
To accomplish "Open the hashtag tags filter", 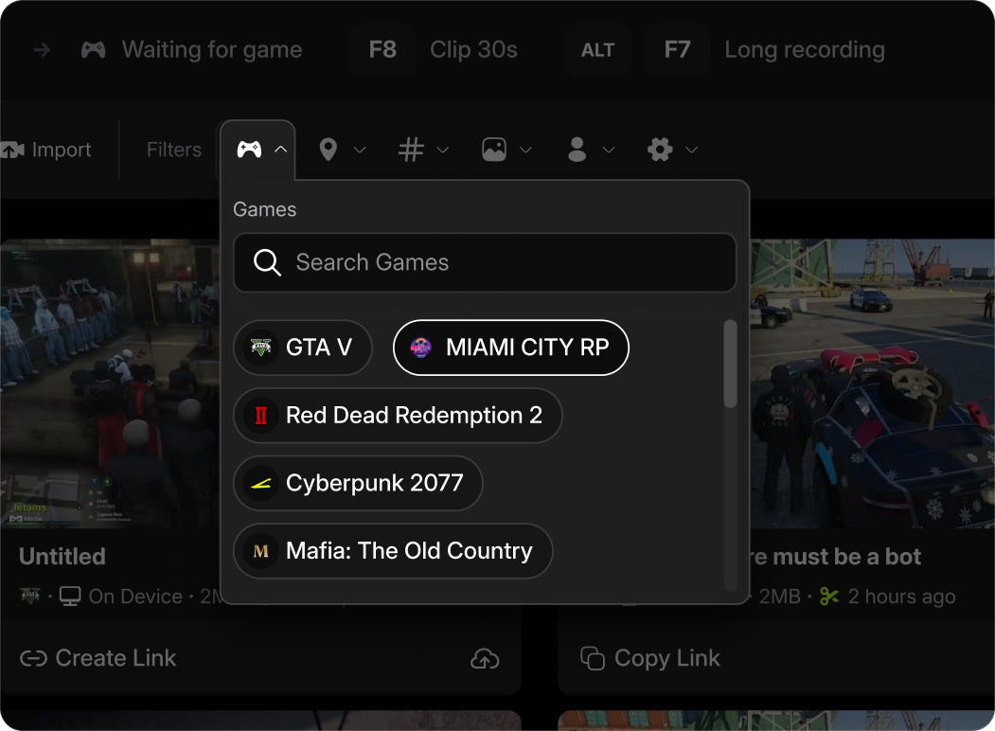I will (411, 150).
